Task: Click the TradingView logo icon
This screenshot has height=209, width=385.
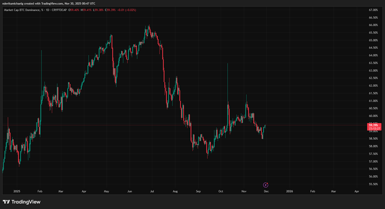Action: pos(6,202)
